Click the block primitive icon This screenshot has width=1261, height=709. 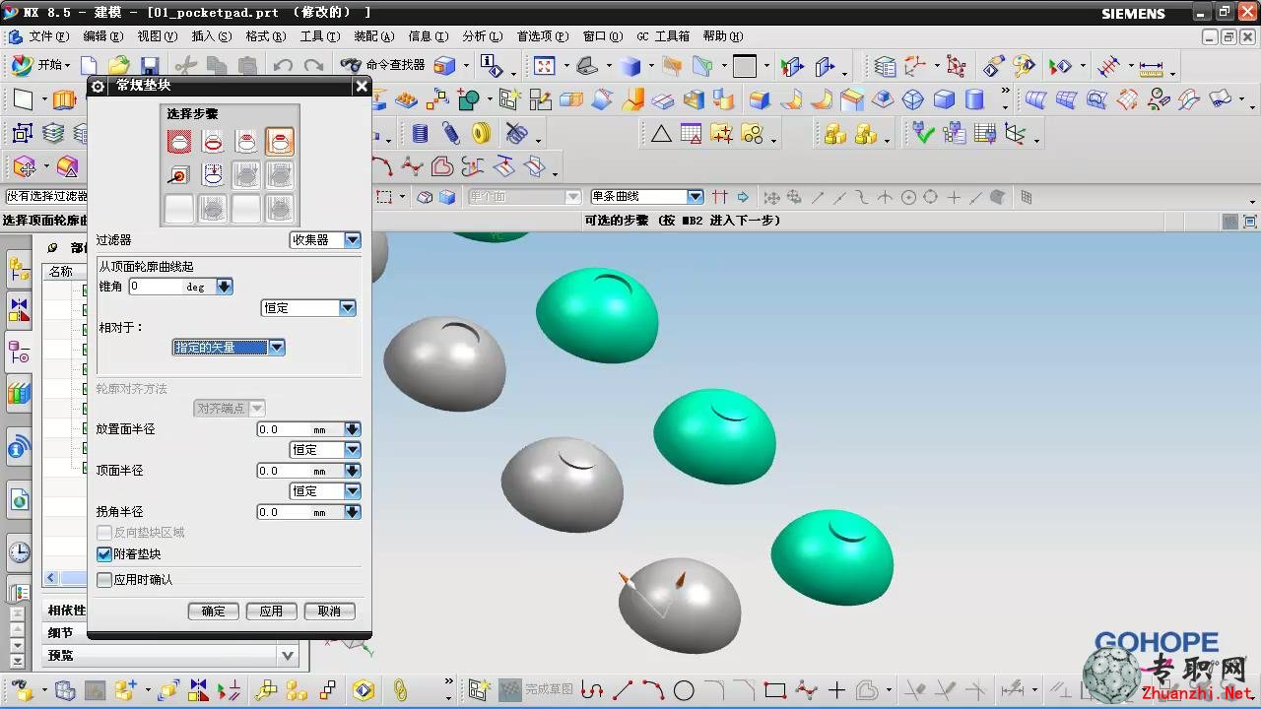944,99
